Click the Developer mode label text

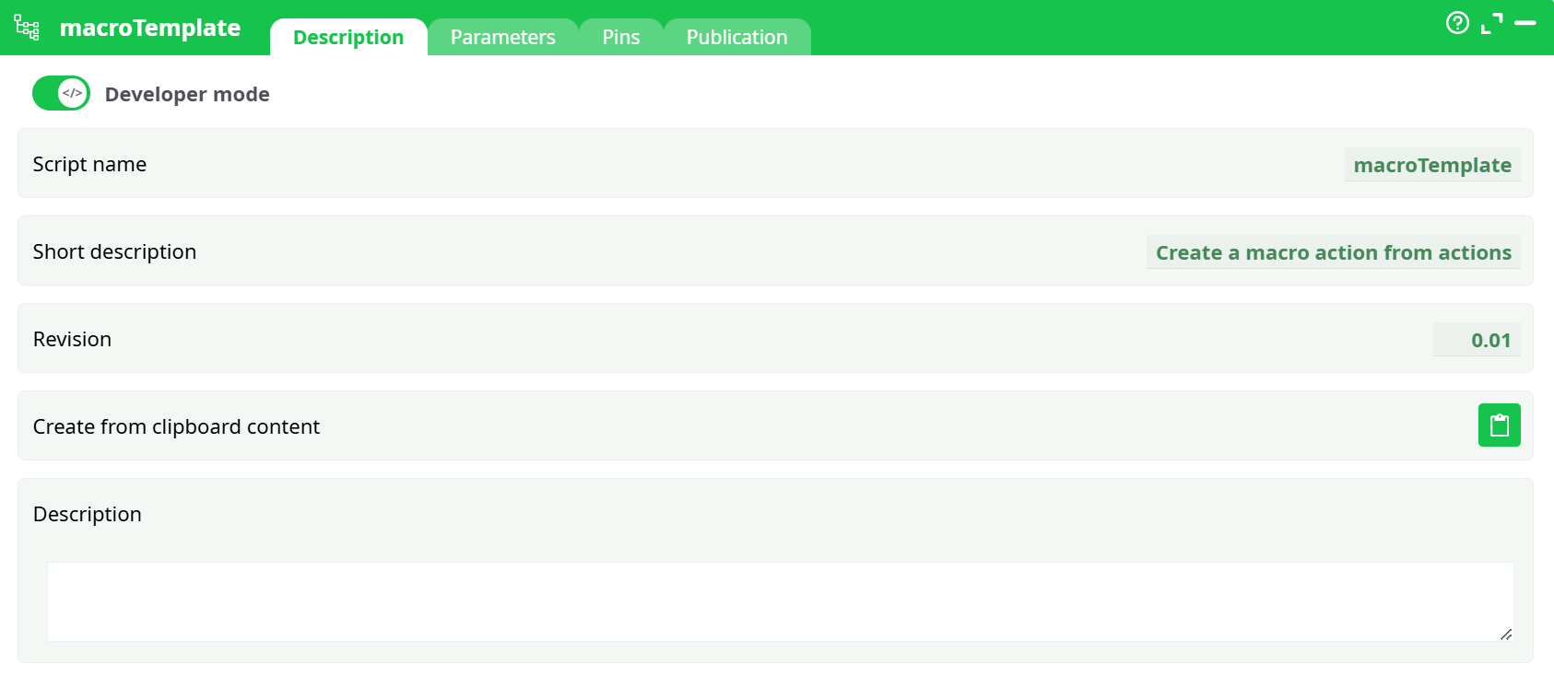(187, 94)
